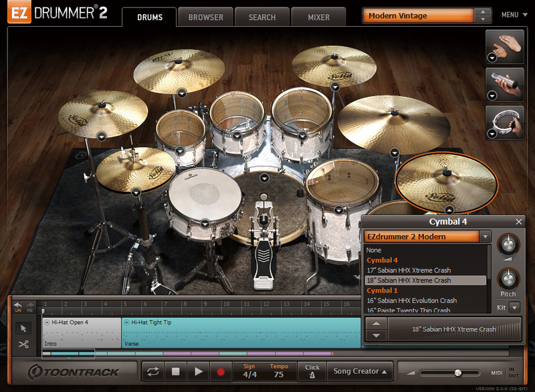Open dropdown arrow on tambourine thumbnail
Screen dimensions: 535x392
[492, 134]
